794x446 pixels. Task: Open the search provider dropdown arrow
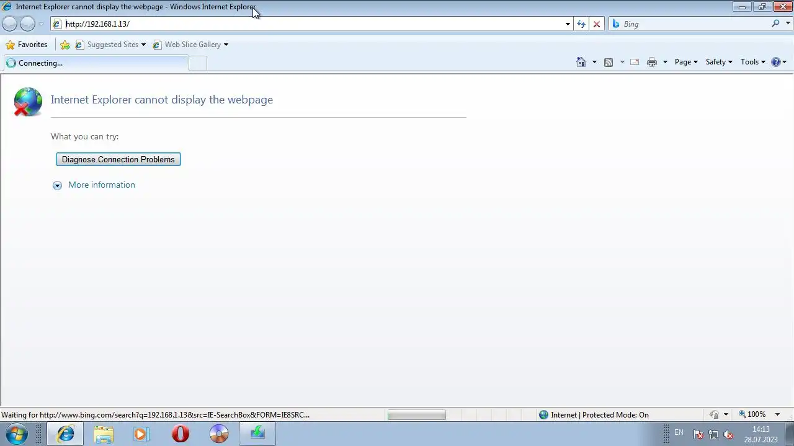pos(788,24)
